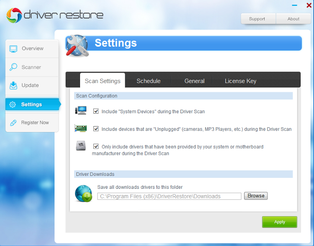Click the manufacturer drivers hard drive icon

81,146
